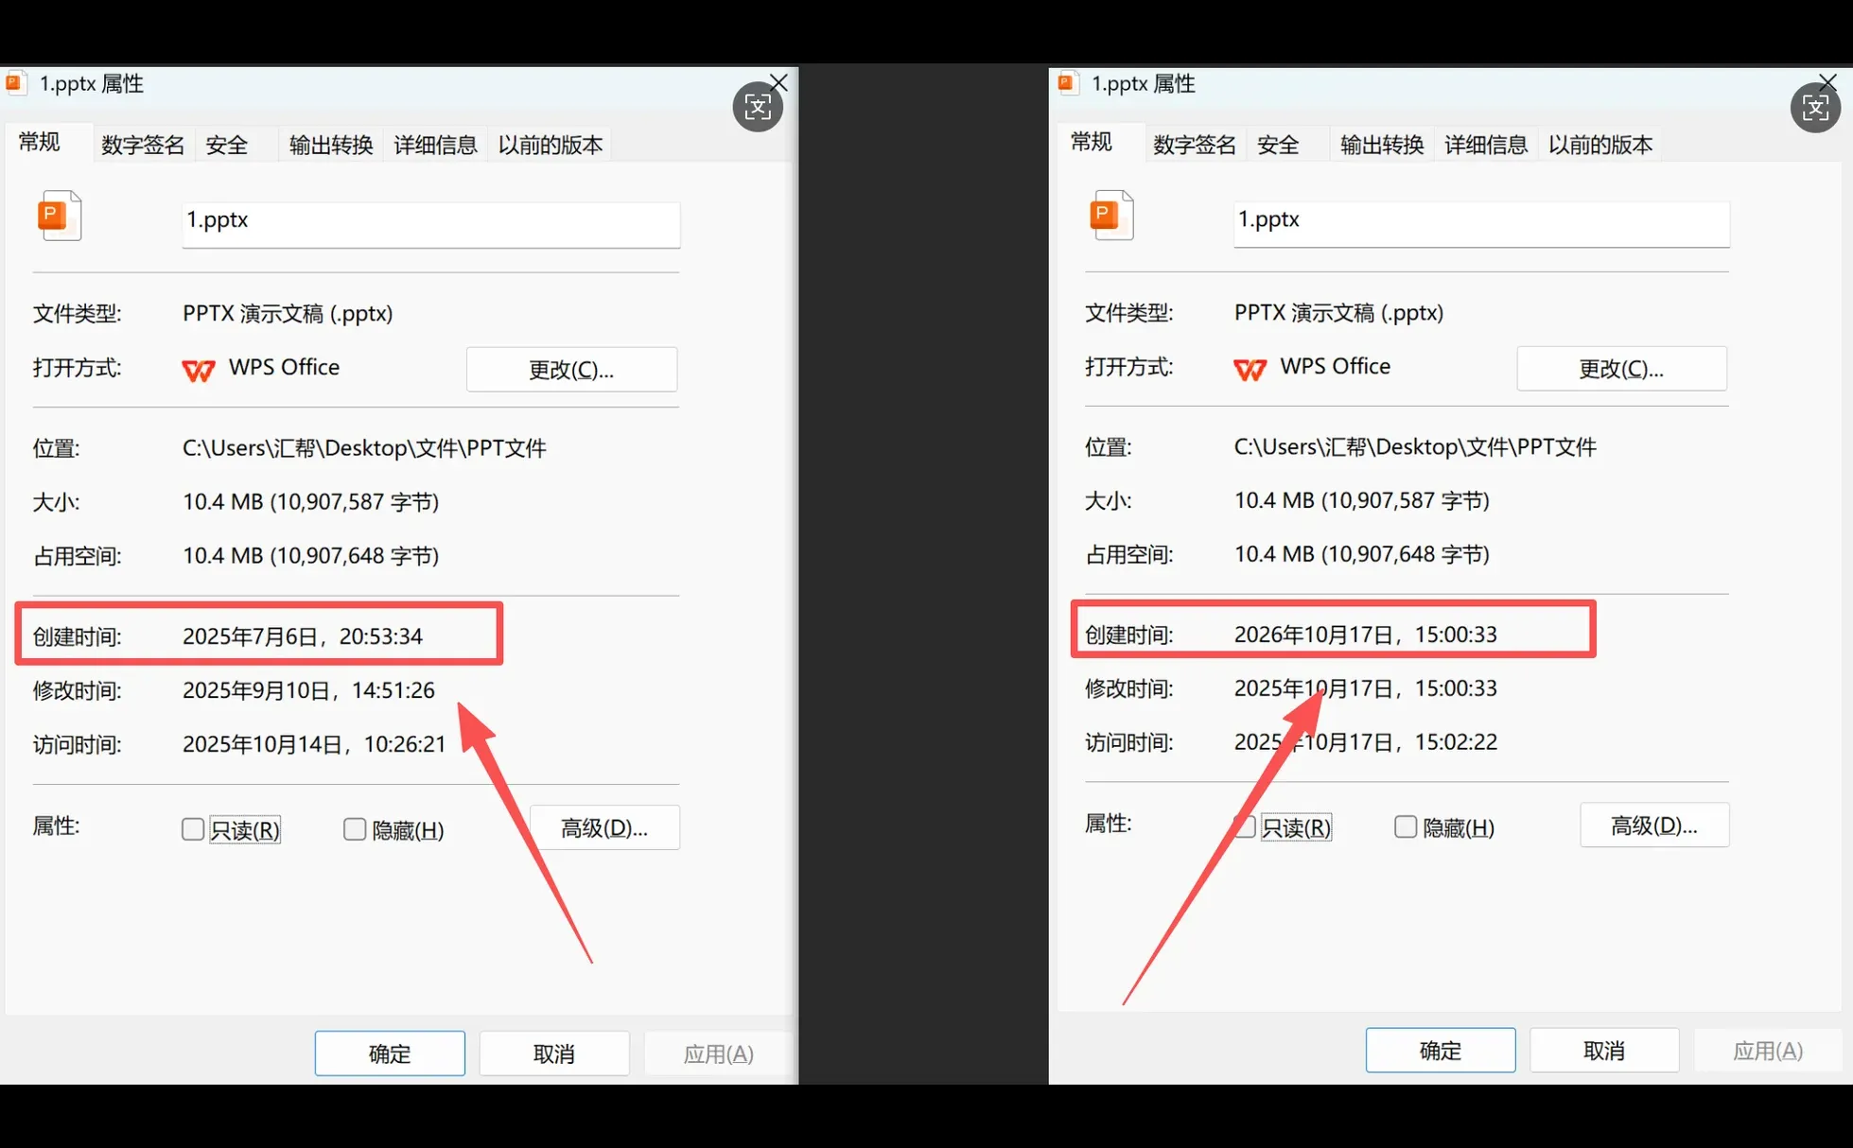Select the 1.pptx filename input field
This screenshot has width=1853, height=1148.
(430, 224)
